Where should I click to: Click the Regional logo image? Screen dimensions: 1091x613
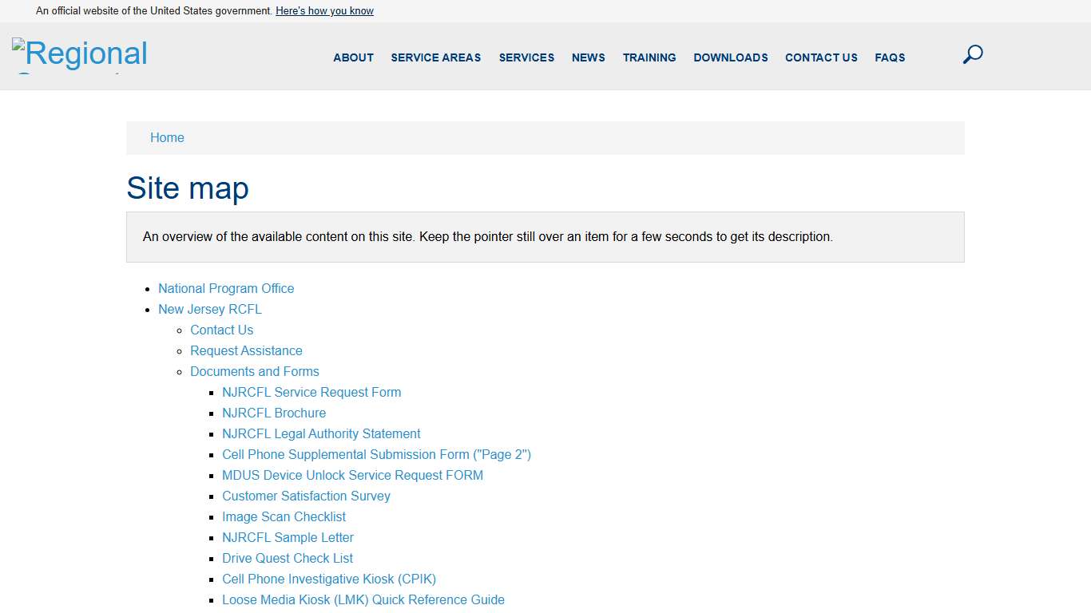tap(80, 55)
